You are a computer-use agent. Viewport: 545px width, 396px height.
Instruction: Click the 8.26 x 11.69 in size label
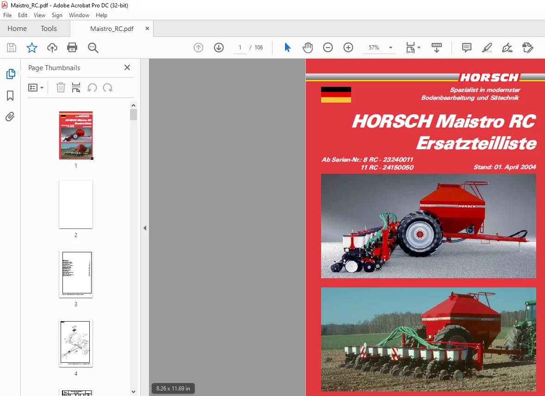(x=173, y=388)
